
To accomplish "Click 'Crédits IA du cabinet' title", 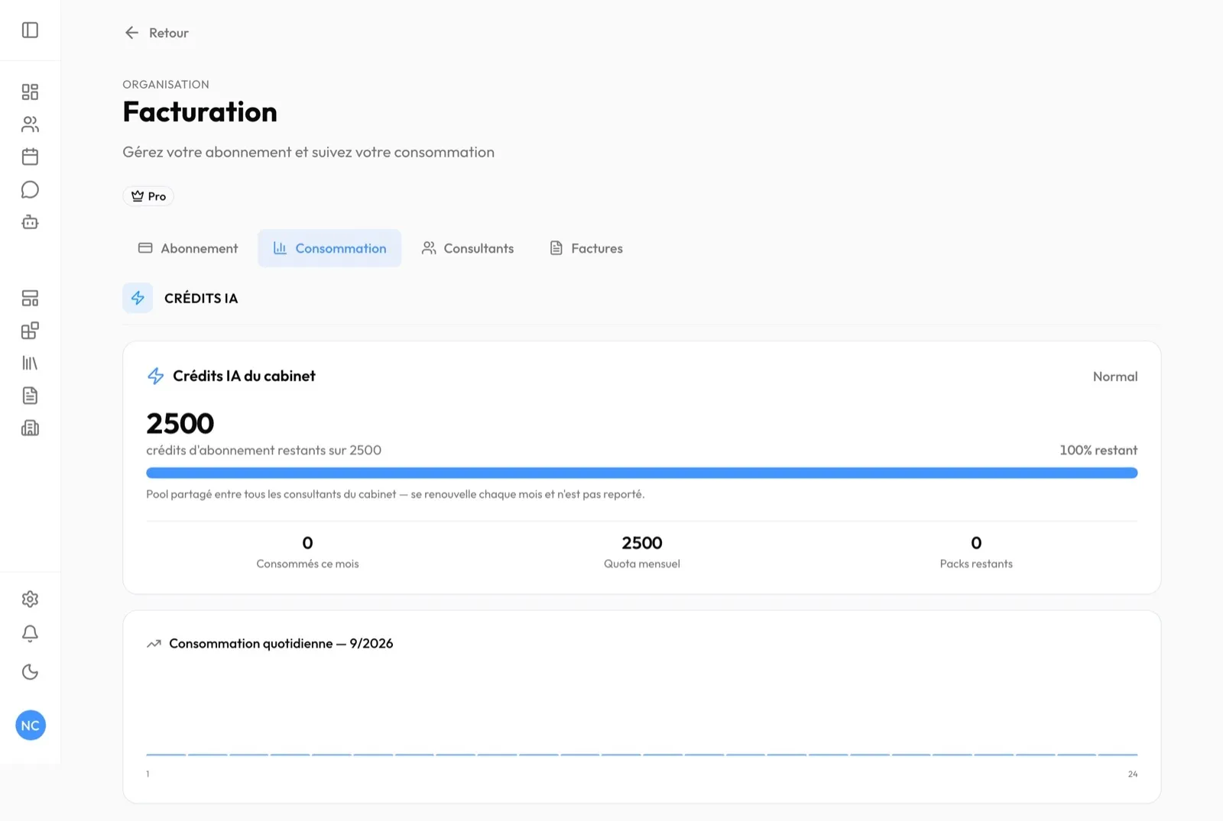I will pyautogui.click(x=244, y=376).
